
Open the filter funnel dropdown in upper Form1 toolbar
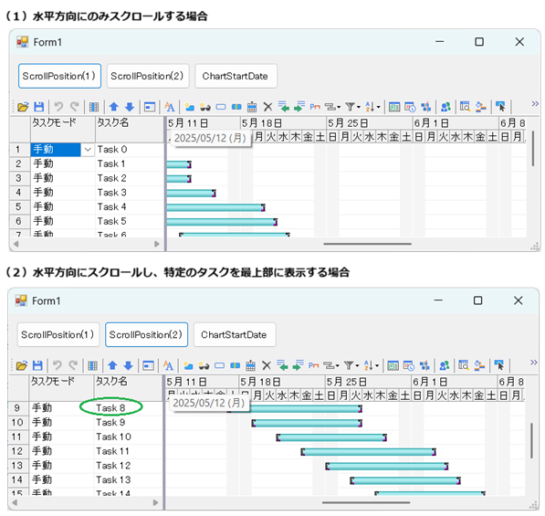point(352,107)
